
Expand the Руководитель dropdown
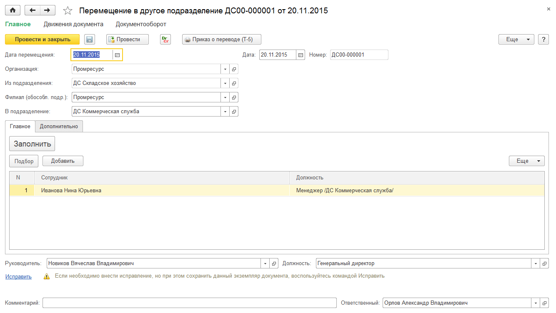(x=265, y=263)
